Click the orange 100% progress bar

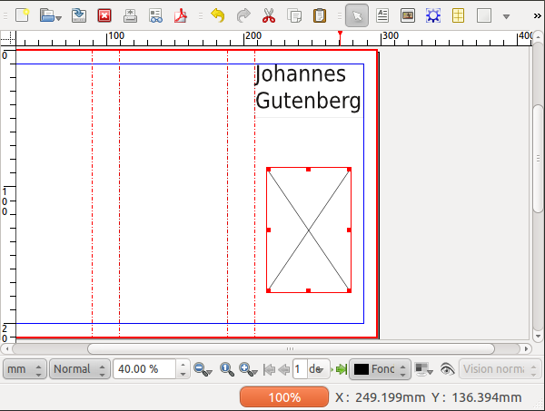pos(284,397)
